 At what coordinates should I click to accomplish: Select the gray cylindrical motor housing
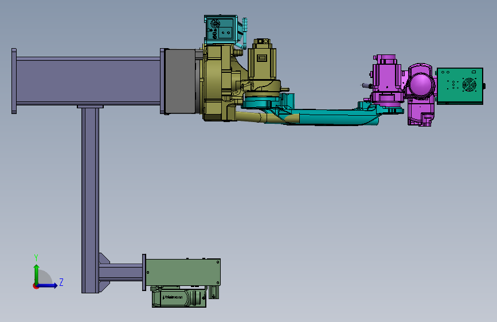[x=181, y=81]
